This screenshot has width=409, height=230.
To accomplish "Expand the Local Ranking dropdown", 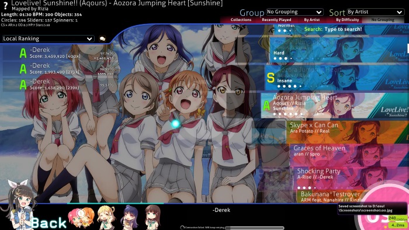I will [x=48, y=39].
